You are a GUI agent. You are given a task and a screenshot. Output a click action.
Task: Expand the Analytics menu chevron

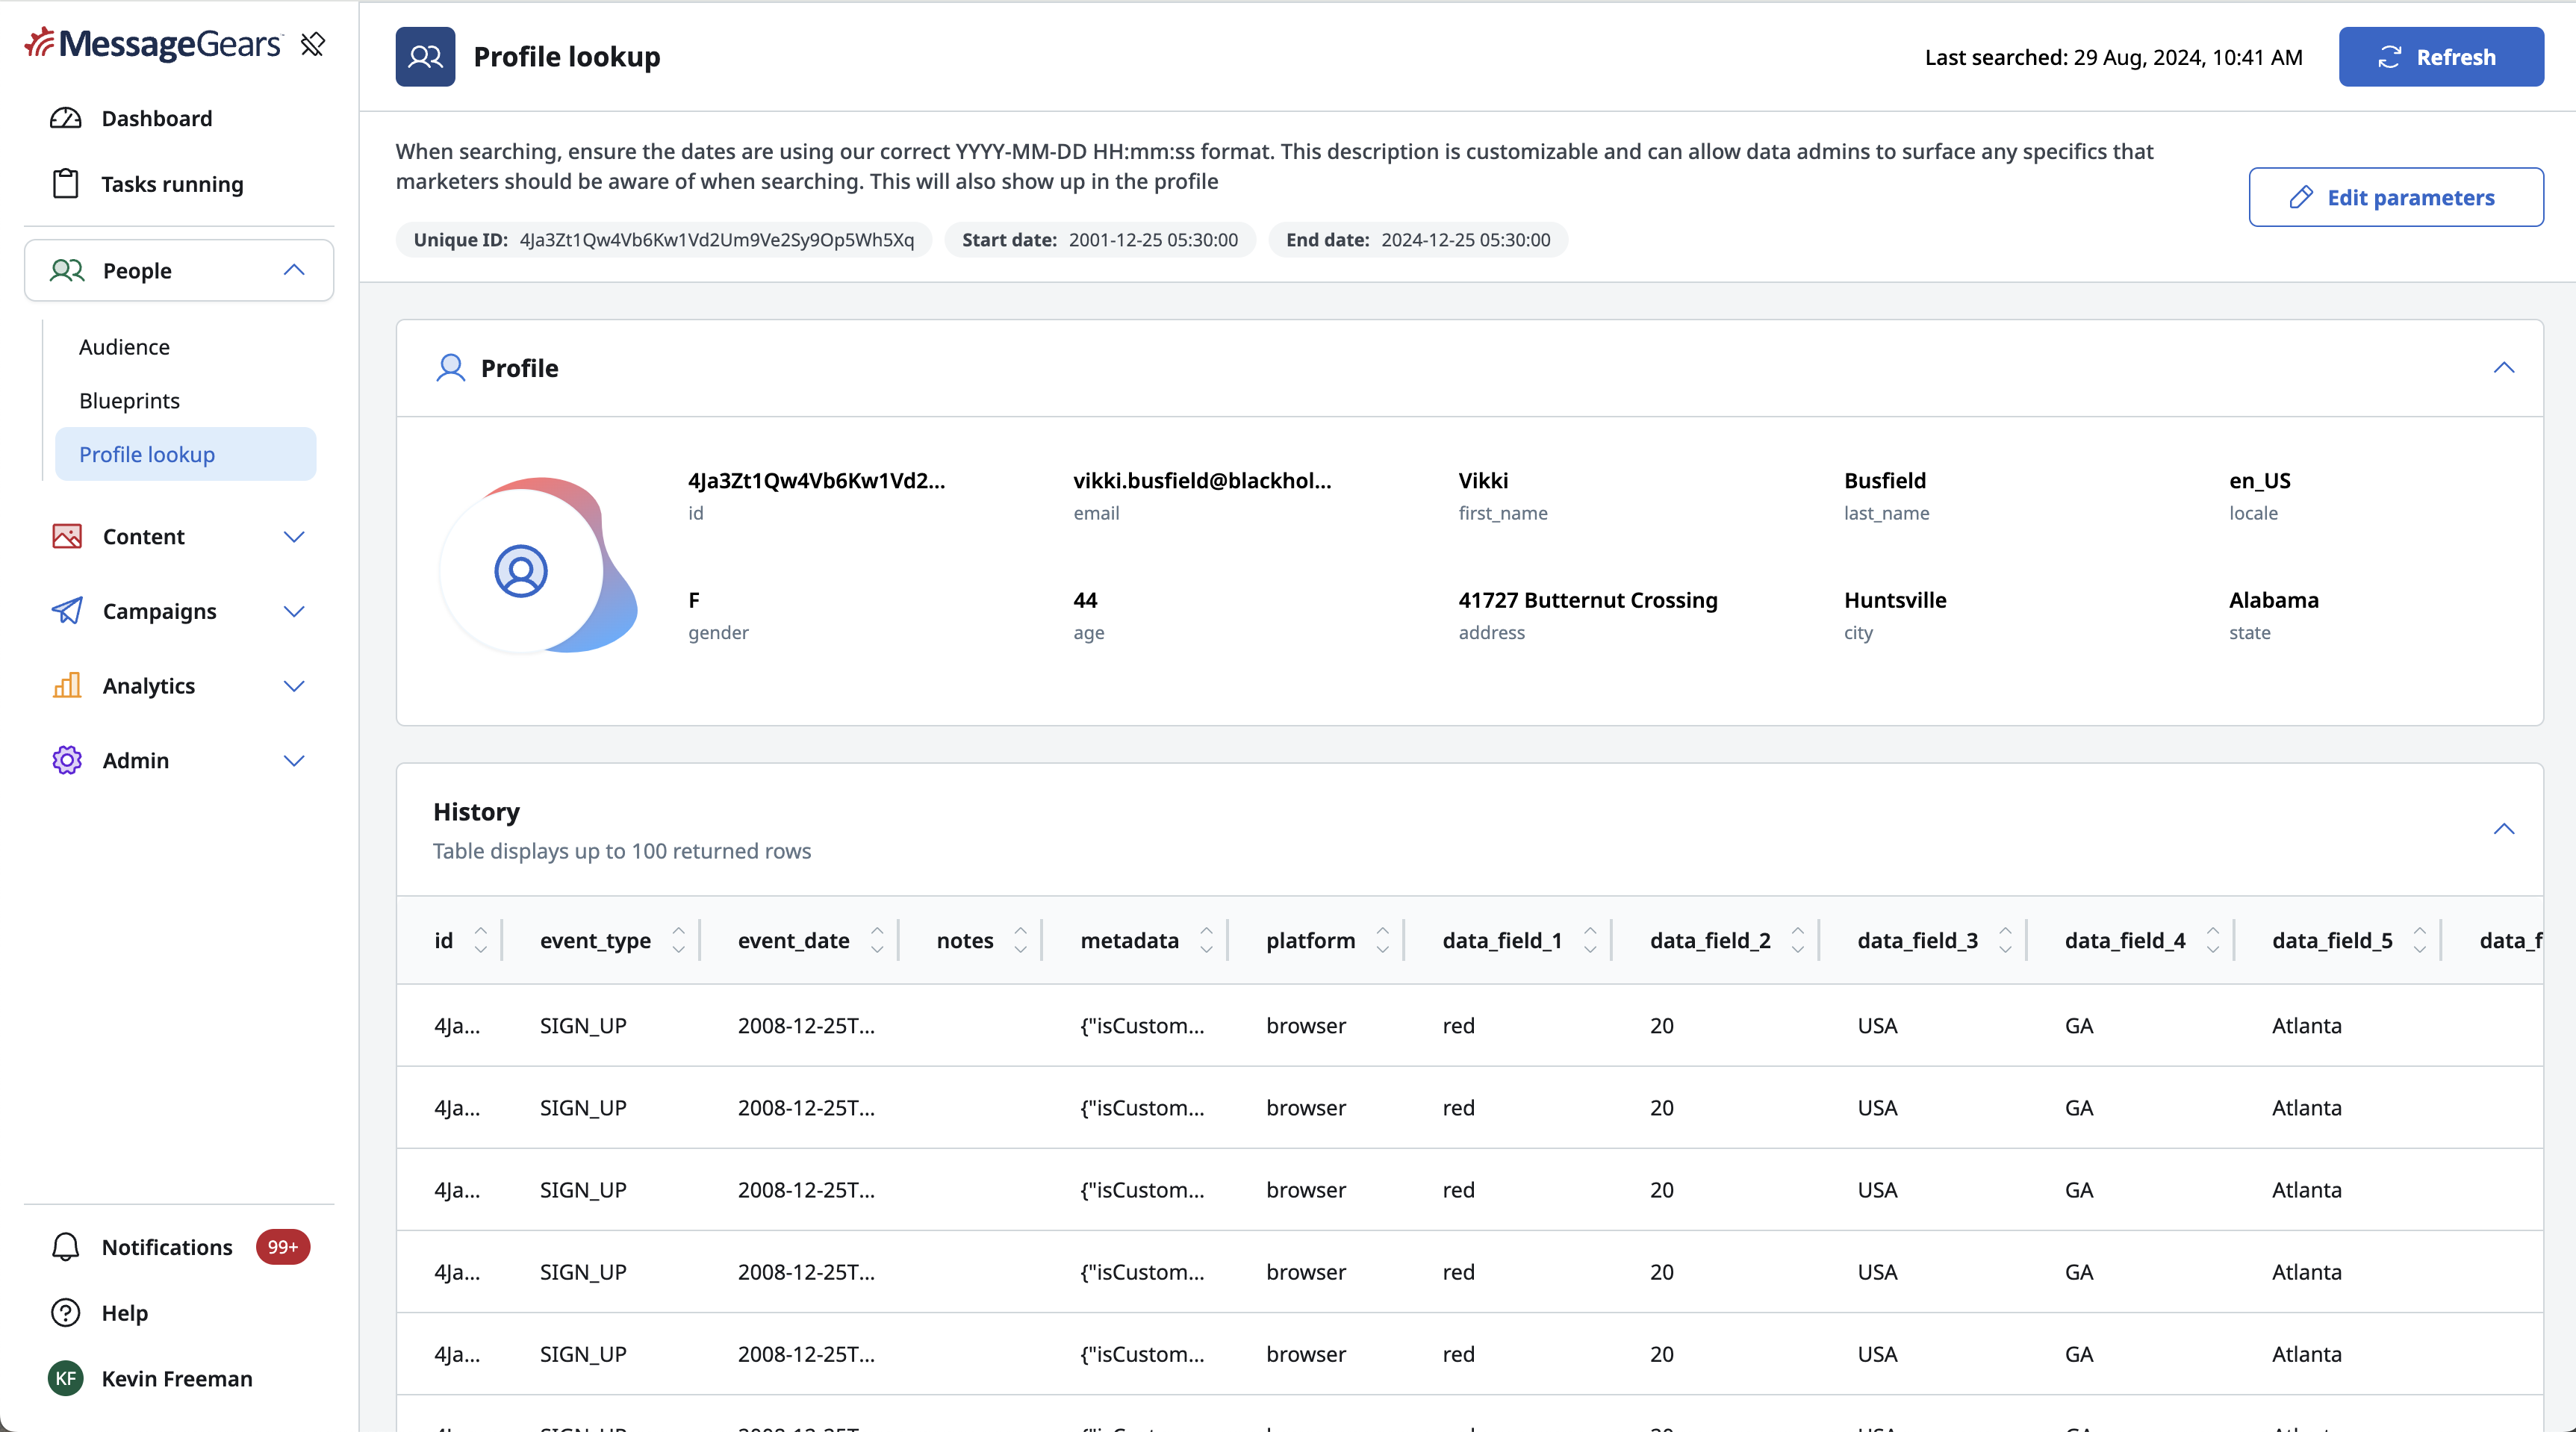tap(294, 685)
